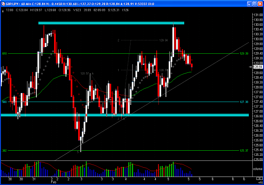Close the GBP/JPY chart window
The height and width of the screenshot is (185, 264).
point(260,4)
